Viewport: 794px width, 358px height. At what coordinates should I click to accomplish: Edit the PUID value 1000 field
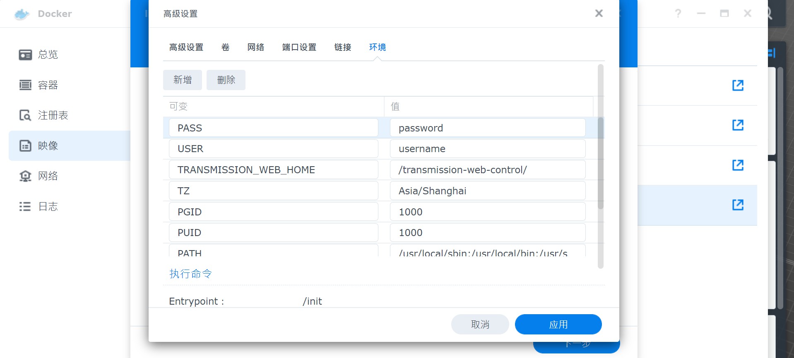(488, 233)
